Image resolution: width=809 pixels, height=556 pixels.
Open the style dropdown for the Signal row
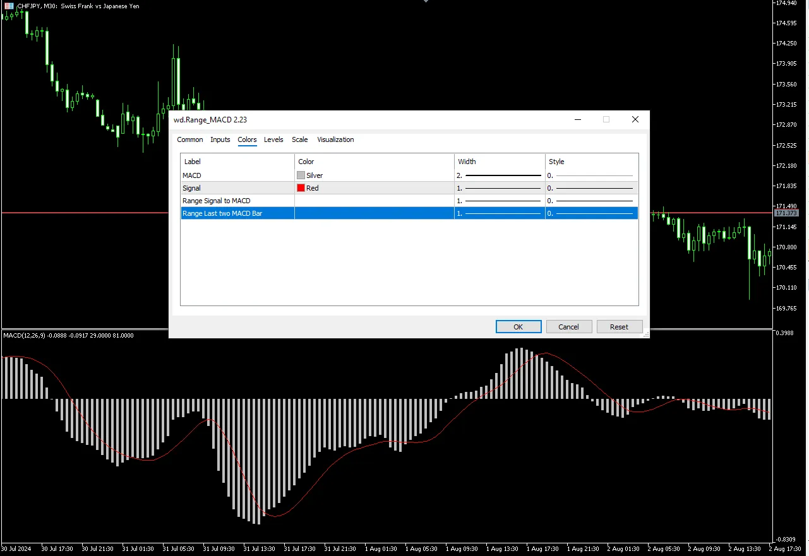592,188
